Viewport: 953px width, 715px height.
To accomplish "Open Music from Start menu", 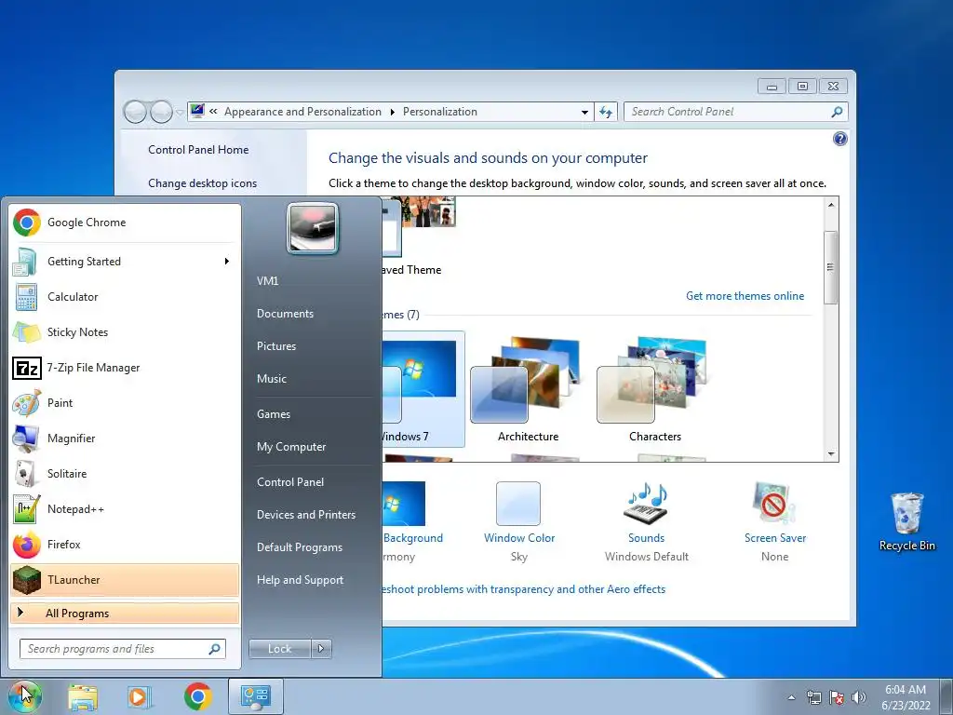I will 272,379.
